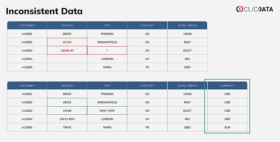Click the "Inconsistent Data" title
This screenshot has width=280, height=142.
pyautogui.click(x=44, y=11)
